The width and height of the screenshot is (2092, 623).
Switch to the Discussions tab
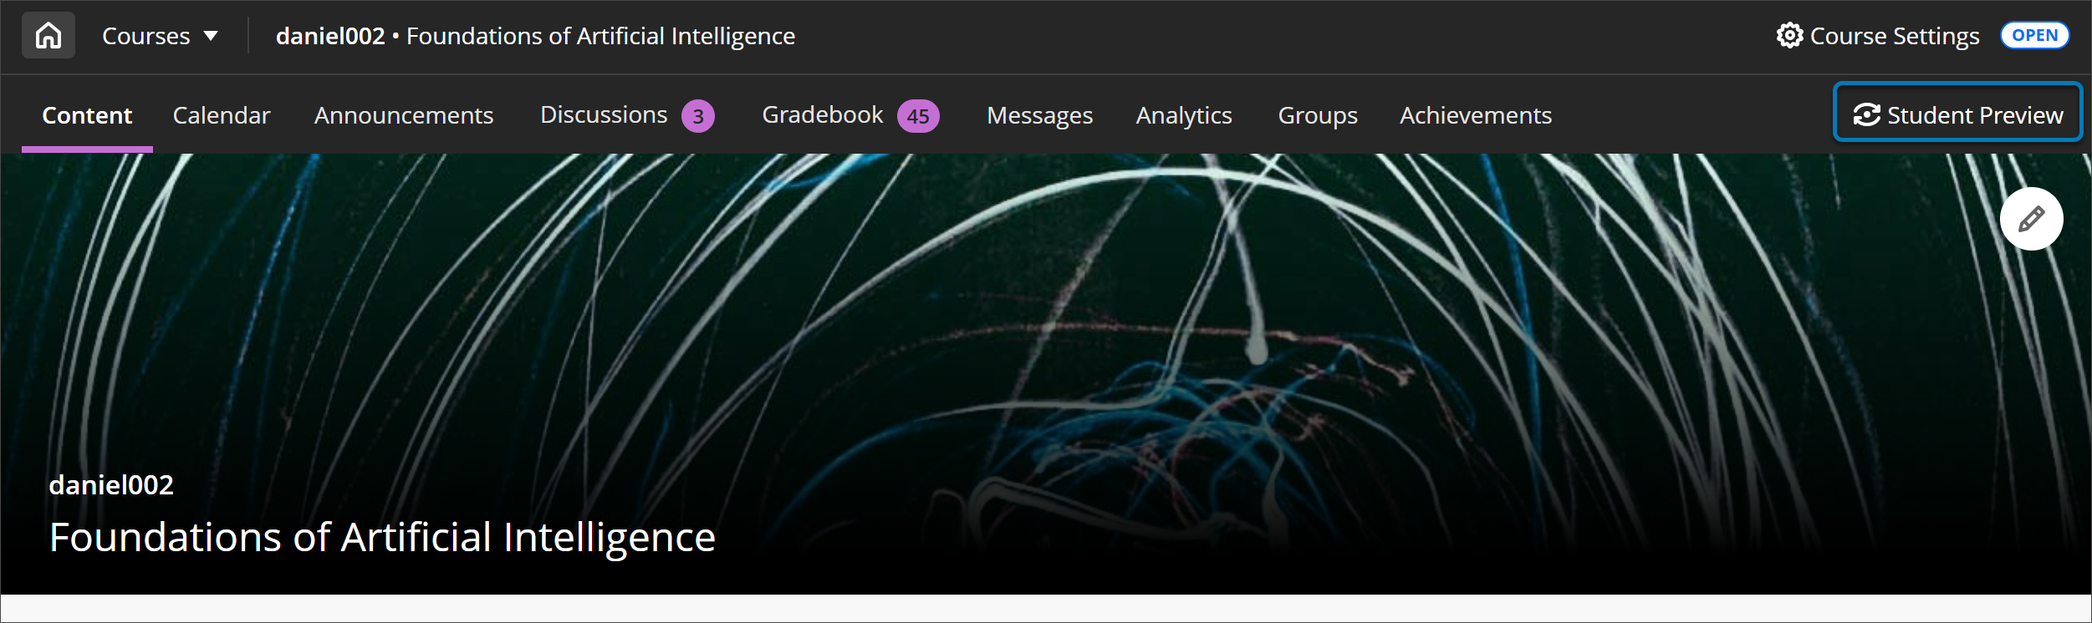(604, 115)
